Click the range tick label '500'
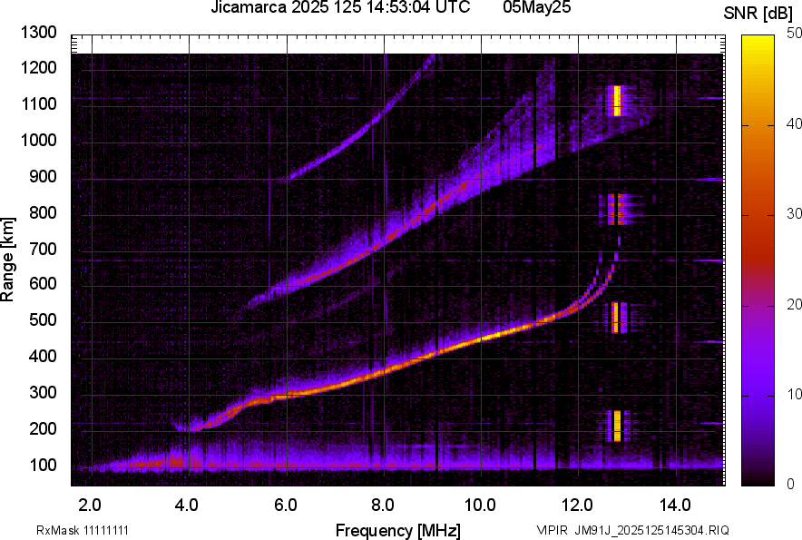 coord(43,319)
